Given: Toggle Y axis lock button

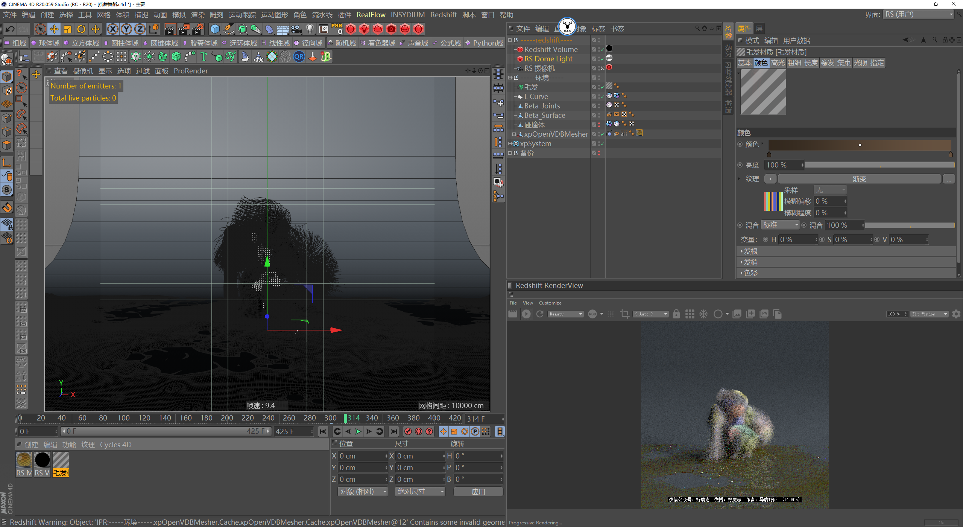Looking at the screenshot, I should tap(126, 29).
